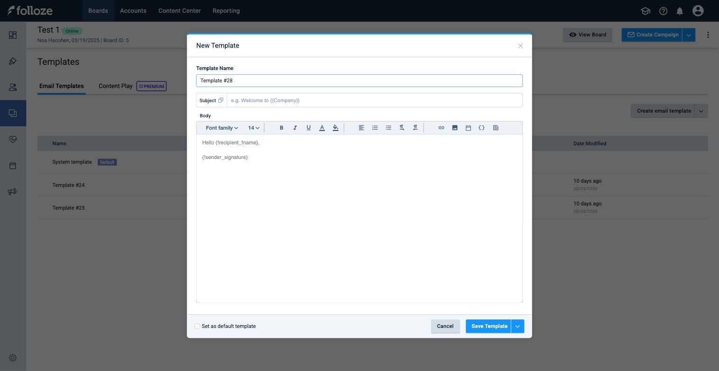Click the document snippet icon in toolbar
This screenshot has width=719, height=371.
pos(496,128)
